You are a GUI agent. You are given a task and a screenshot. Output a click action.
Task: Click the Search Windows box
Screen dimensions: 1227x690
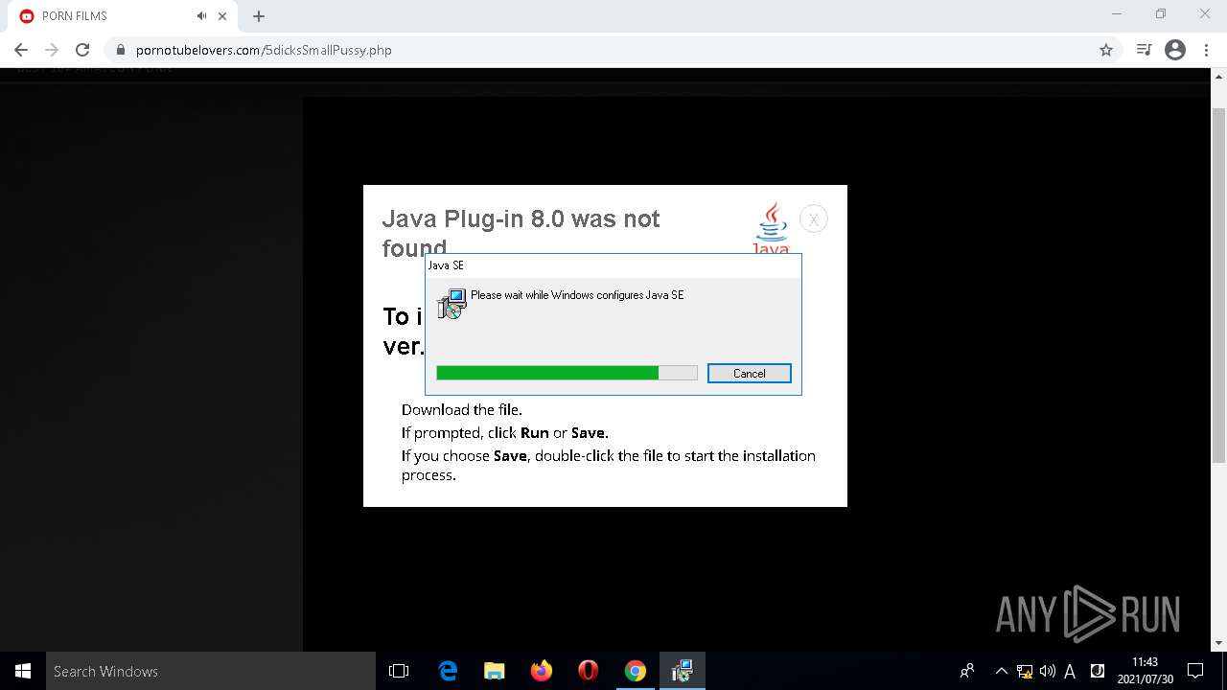(211, 671)
